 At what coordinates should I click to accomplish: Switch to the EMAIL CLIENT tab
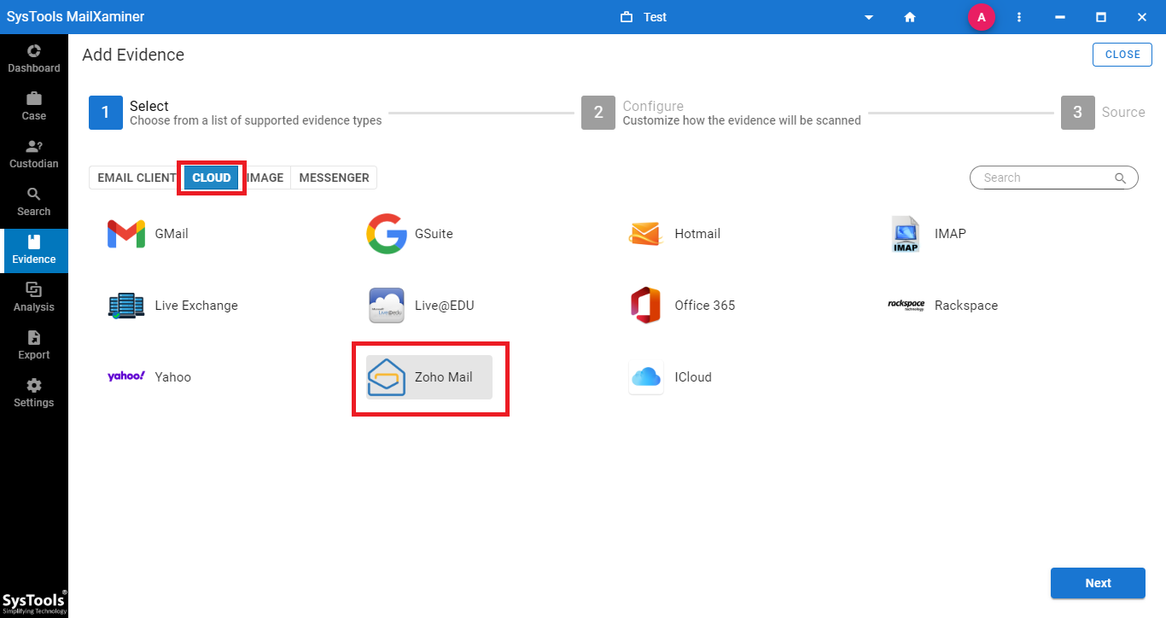pyautogui.click(x=137, y=178)
